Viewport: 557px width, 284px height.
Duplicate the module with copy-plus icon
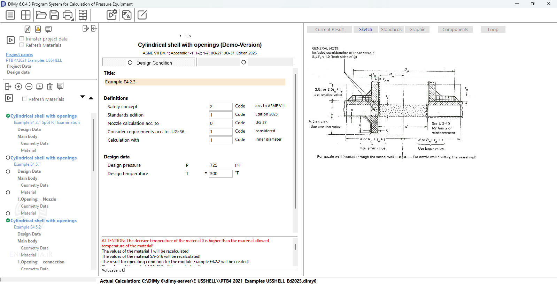pos(39,87)
